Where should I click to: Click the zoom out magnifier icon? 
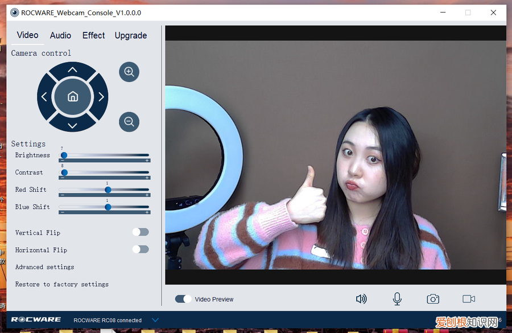(129, 121)
